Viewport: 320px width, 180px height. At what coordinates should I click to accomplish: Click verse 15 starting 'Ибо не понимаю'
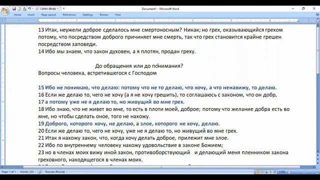[157, 87]
